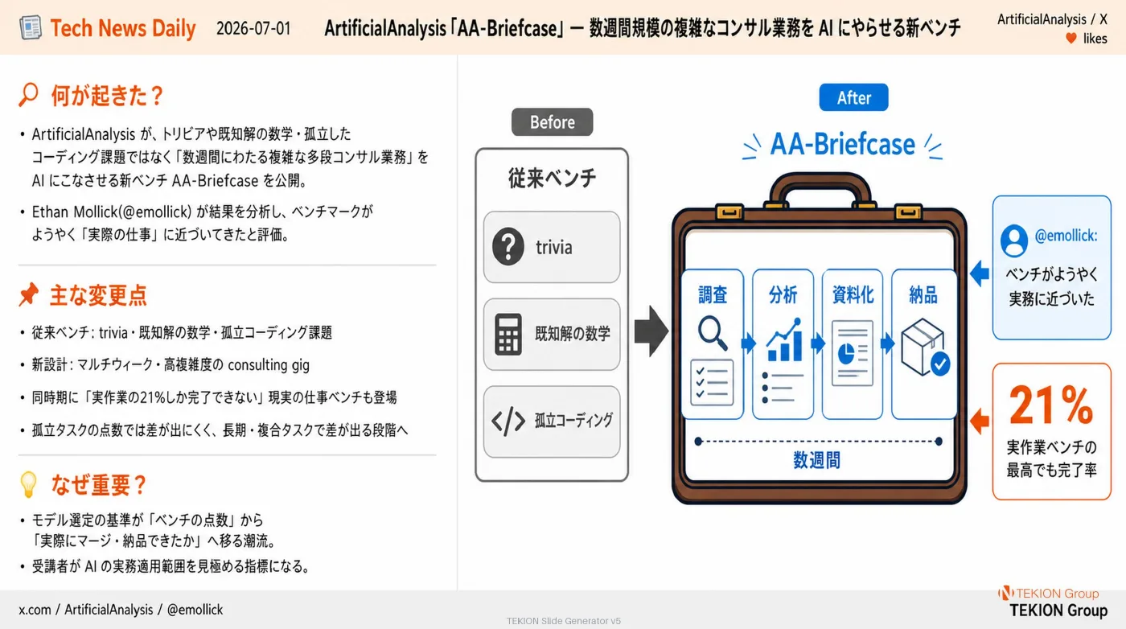This screenshot has width=1126, height=629.
Task: Click the @emollick user avatar icon
Action: [x=1014, y=240]
